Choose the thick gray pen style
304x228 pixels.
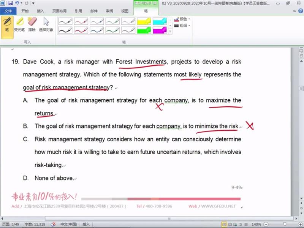pos(128,30)
